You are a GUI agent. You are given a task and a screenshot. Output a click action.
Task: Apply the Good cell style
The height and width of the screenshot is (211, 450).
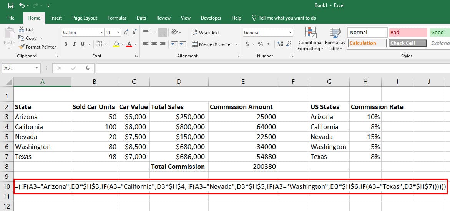click(x=440, y=32)
